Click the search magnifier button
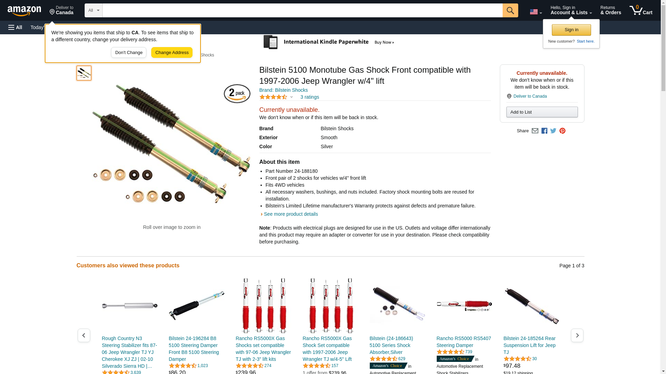 510,10
